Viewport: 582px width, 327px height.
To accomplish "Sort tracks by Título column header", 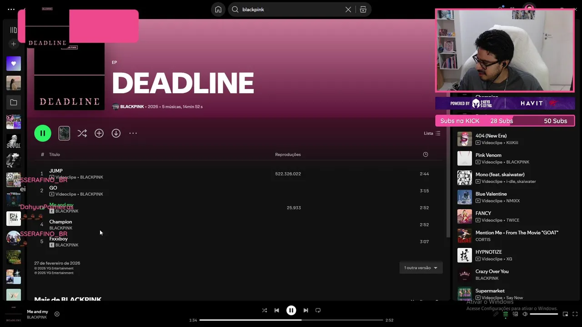I will click(55, 154).
